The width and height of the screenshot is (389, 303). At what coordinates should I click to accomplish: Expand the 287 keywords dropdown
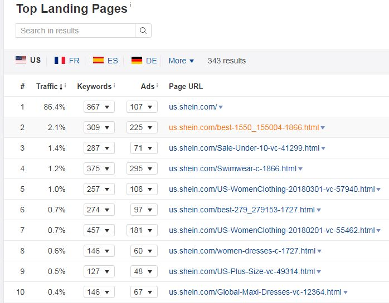click(99, 148)
